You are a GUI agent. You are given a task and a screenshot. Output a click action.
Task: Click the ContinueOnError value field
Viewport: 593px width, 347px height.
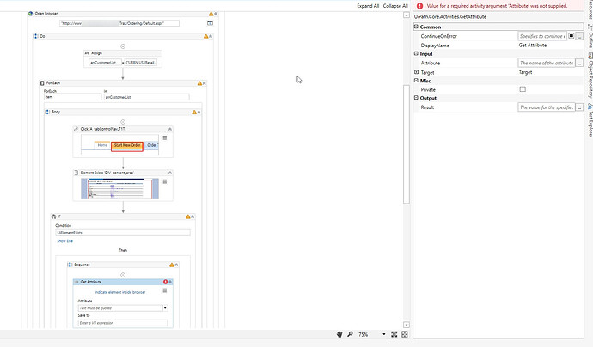point(542,36)
